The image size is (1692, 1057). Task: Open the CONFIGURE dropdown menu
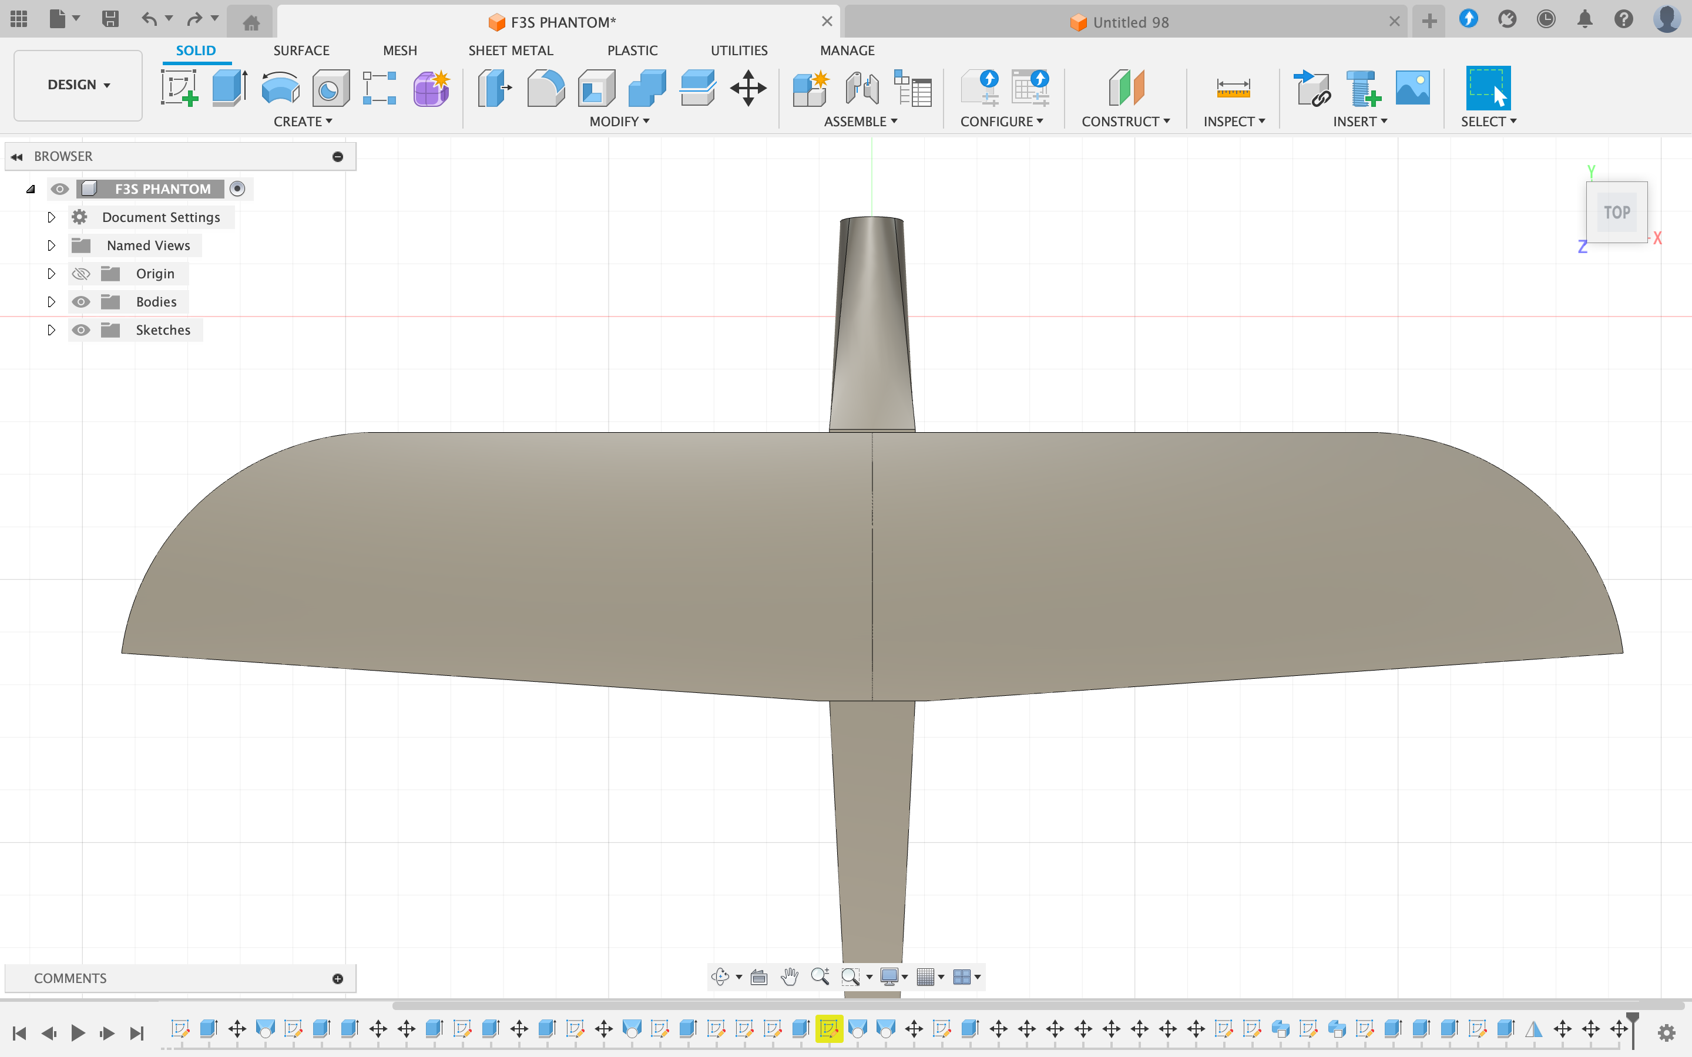(x=1002, y=122)
